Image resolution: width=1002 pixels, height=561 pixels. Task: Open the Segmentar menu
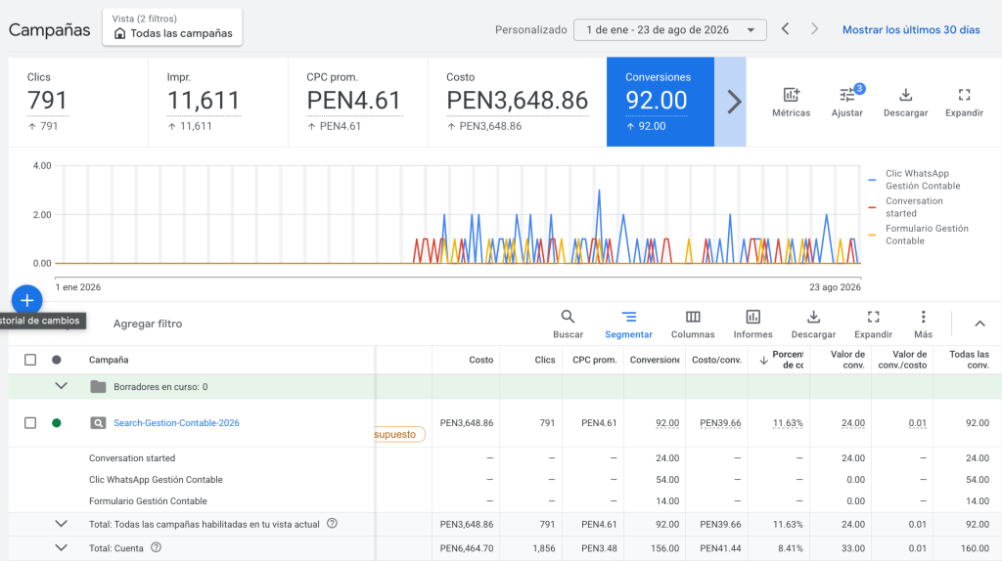pyautogui.click(x=628, y=324)
